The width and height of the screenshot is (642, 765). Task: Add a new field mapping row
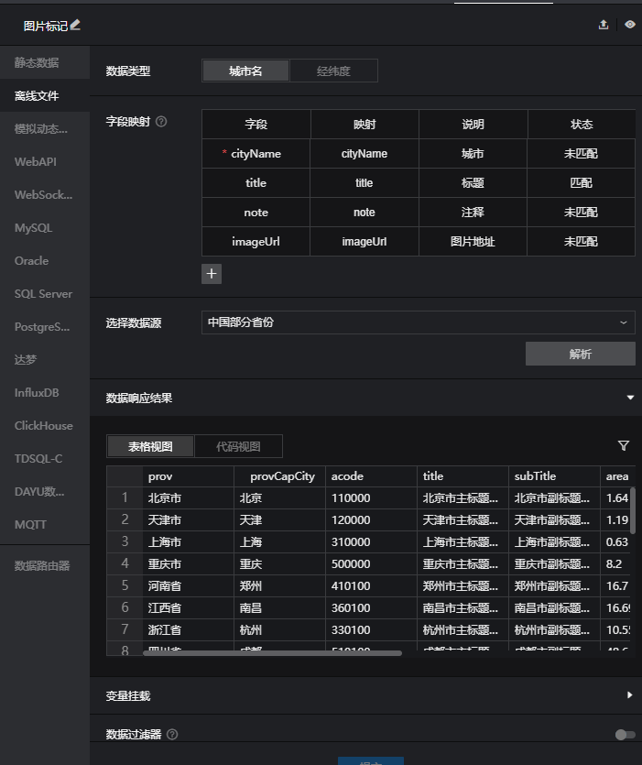[x=212, y=273]
